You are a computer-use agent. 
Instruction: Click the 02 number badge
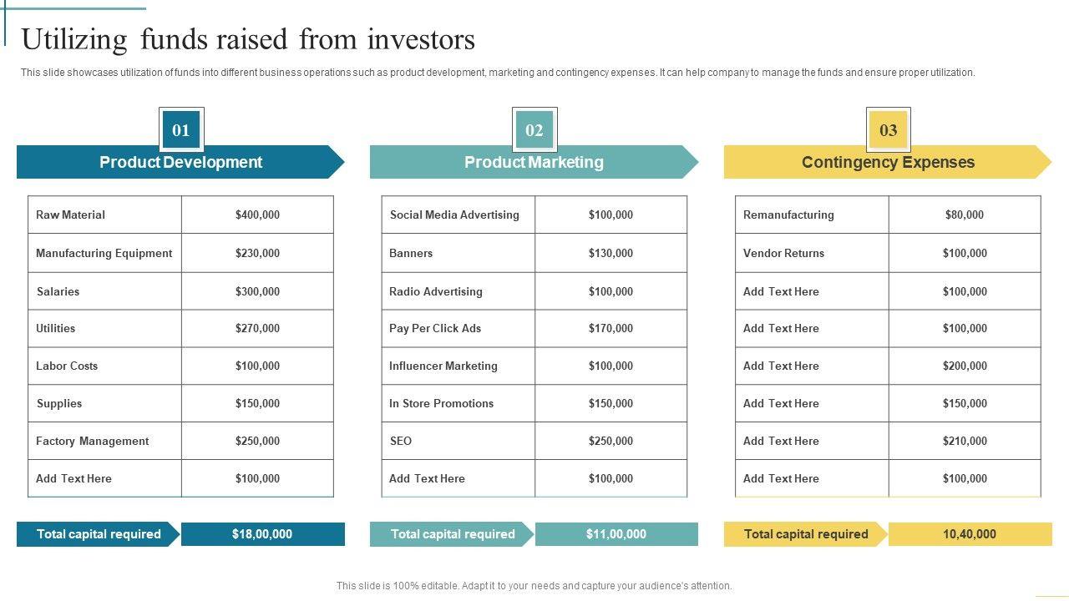534,129
